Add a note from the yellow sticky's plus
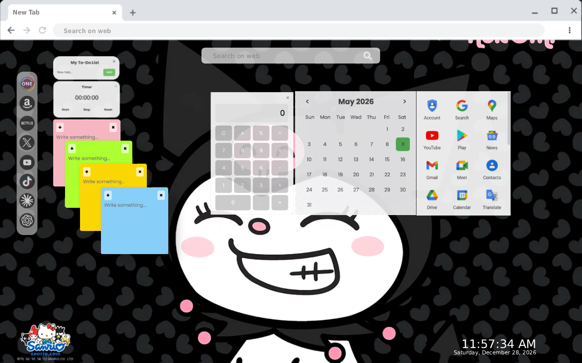 point(87,172)
